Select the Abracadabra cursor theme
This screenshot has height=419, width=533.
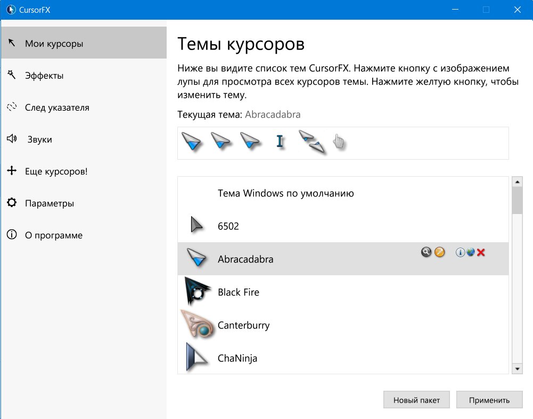[x=343, y=259]
